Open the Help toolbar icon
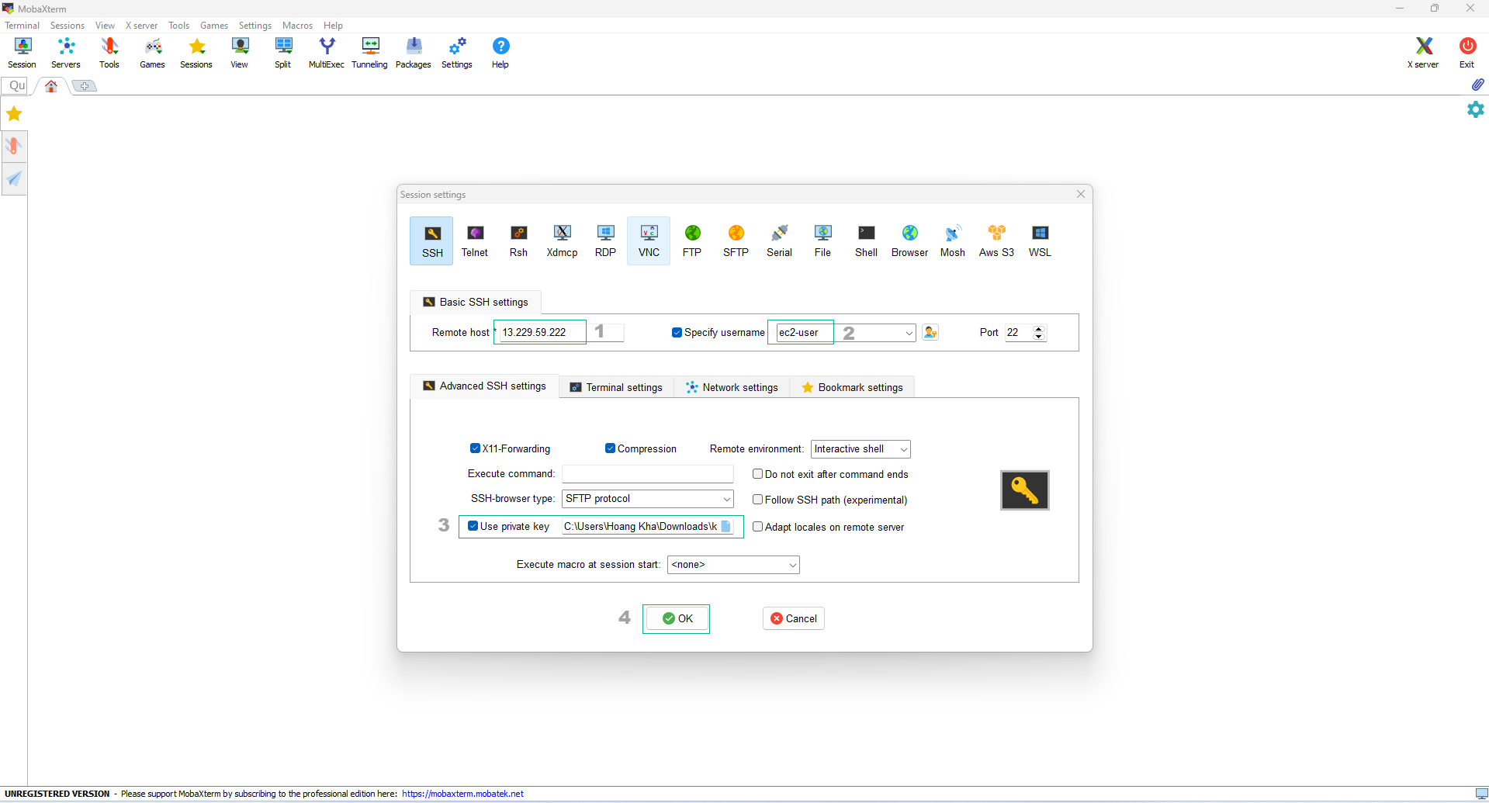 (x=500, y=53)
